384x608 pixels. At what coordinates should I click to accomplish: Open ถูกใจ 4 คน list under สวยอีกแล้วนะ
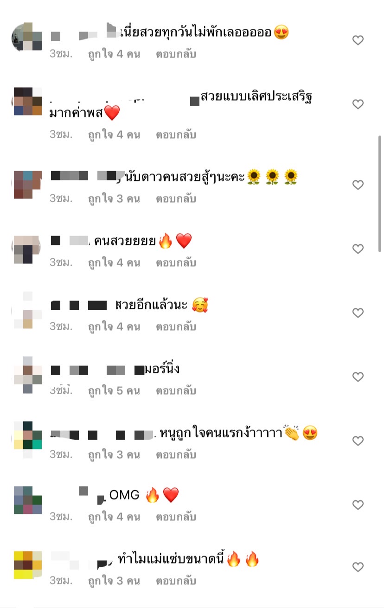tap(114, 327)
